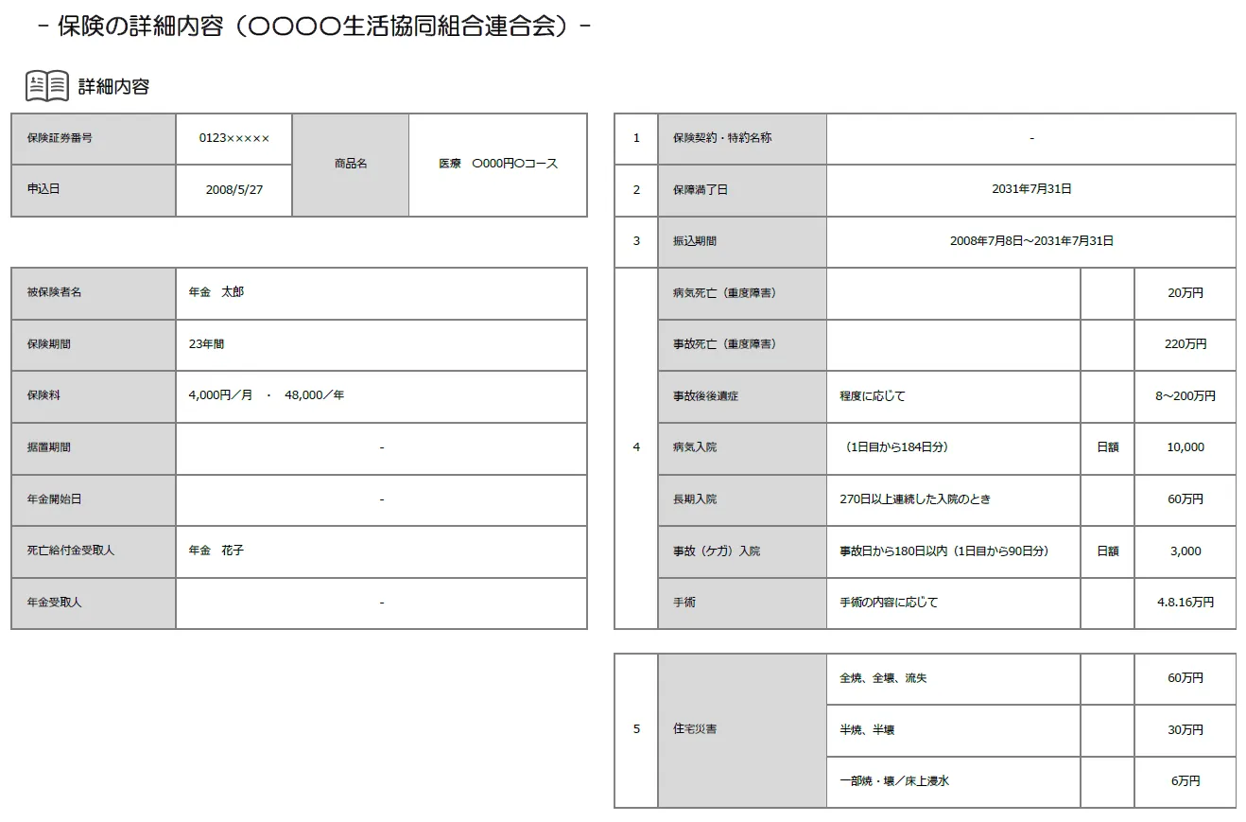Select the 20万円 amount

[x=1185, y=293]
